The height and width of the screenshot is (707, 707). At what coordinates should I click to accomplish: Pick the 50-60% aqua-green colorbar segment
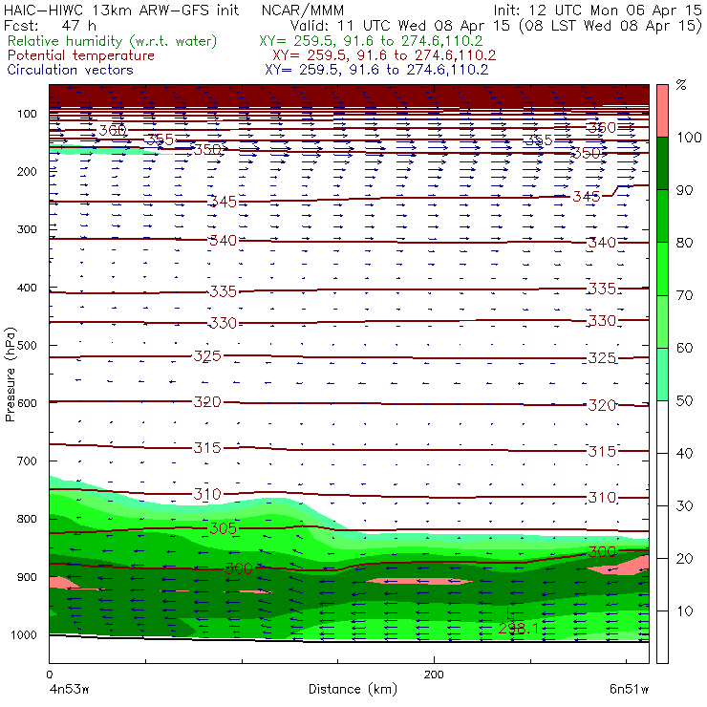point(662,375)
